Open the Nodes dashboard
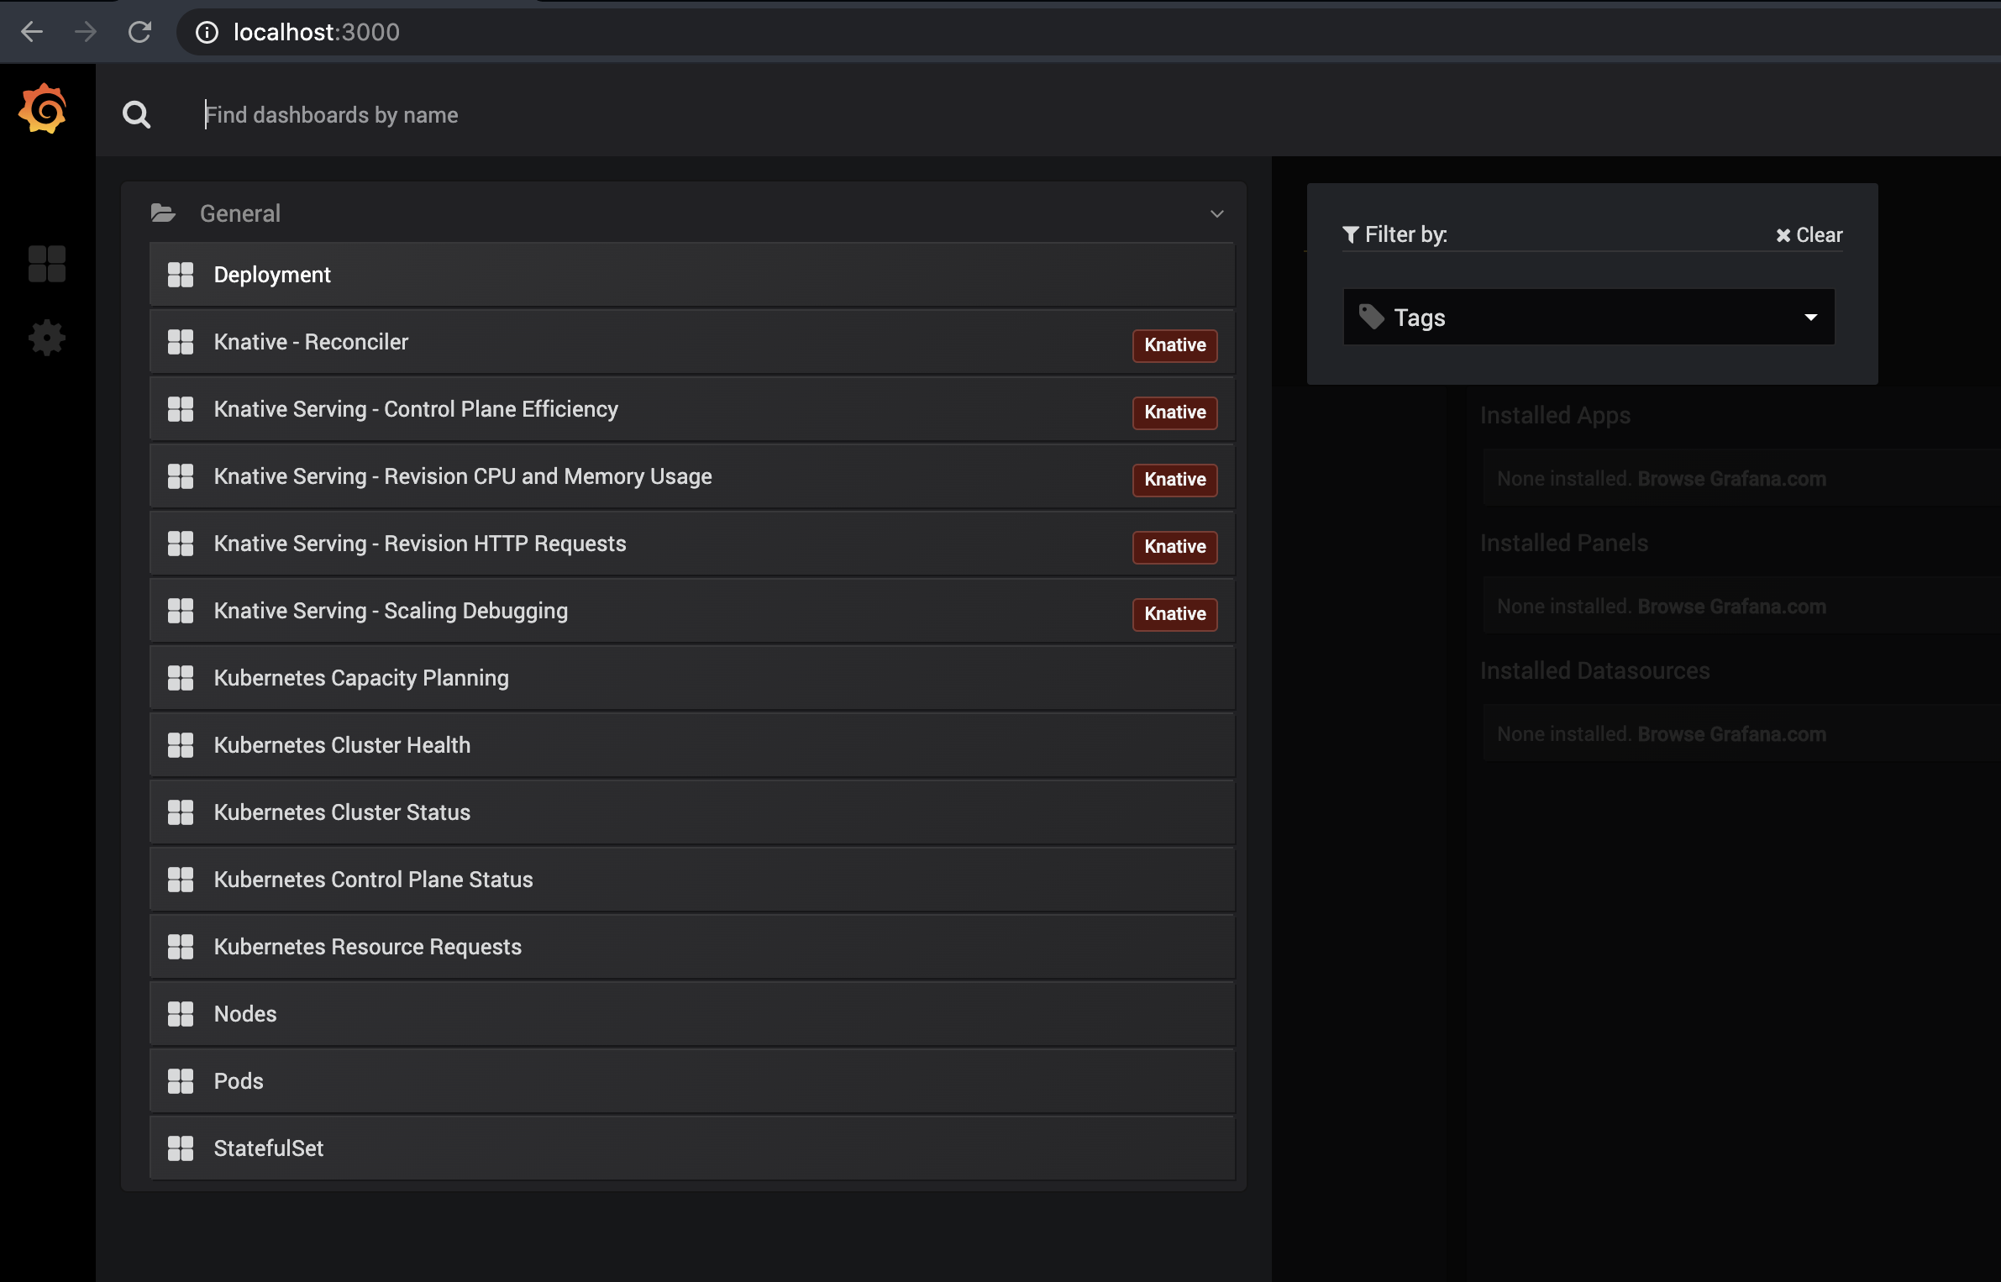This screenshot has width=2001, height=1282. (692, 1014)
